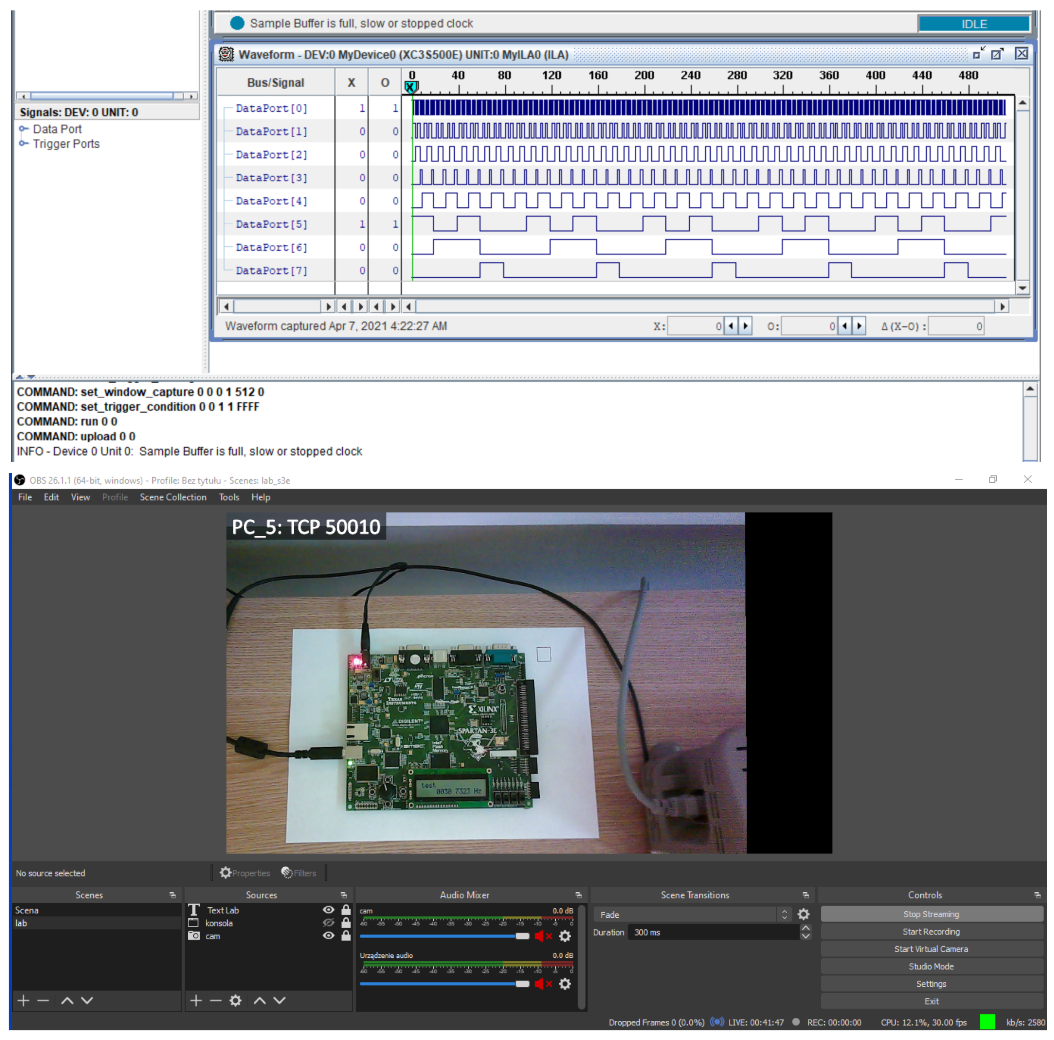Open Scene Transitions properties gear
The width and height of the screenshot is (1054, 1040).
coord(803,915)
